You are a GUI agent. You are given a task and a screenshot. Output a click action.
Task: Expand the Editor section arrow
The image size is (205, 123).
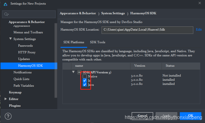pos(5,99)
